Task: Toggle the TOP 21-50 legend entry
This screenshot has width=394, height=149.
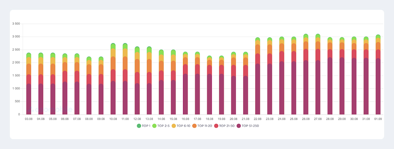Action: tap(216, 126)
